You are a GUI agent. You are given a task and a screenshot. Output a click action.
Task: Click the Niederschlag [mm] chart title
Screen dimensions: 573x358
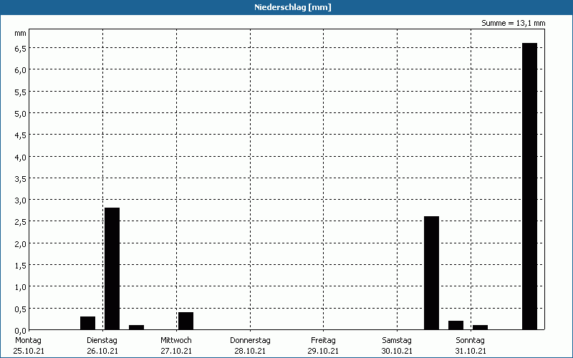tap(293, 7)
